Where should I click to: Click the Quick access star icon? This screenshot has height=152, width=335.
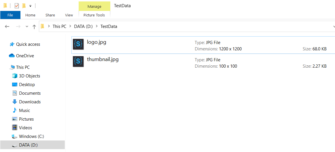pos(12,44)
